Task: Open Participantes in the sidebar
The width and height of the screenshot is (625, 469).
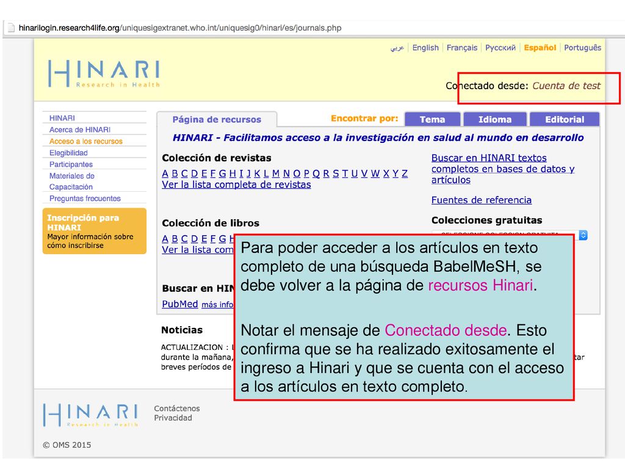Action: point(71,164)
